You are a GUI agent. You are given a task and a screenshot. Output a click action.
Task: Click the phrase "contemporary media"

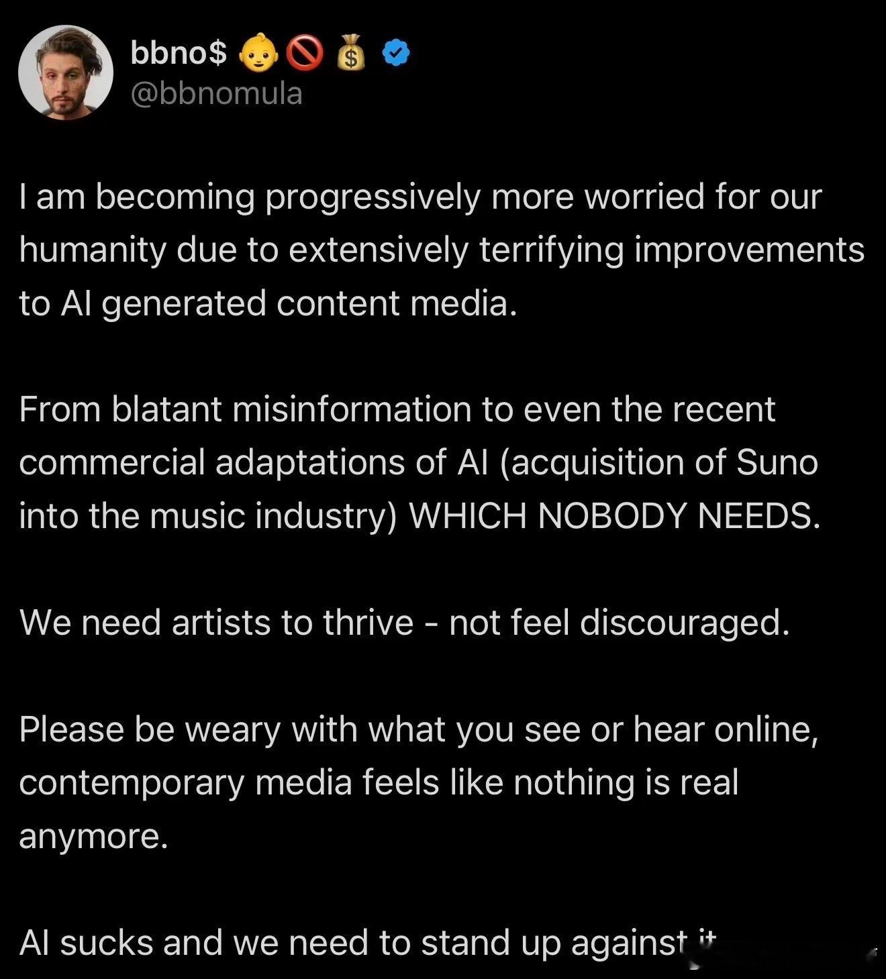[185, 782]
